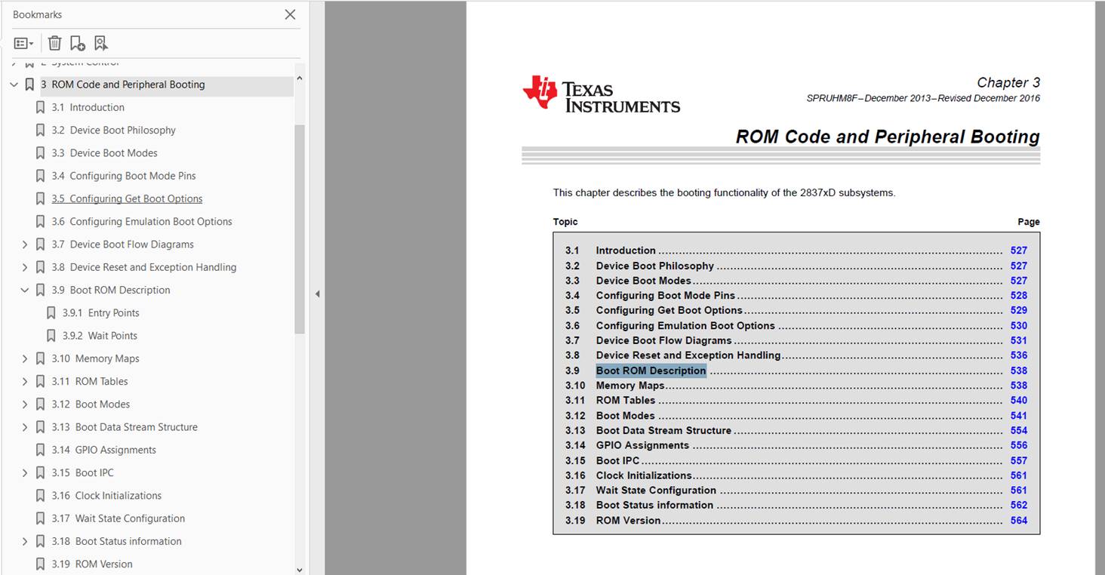The image size is (1105, 575).
Task: Open bookmark 3.6 Configuring Emulation Boot Options
Action: point(141,221)
